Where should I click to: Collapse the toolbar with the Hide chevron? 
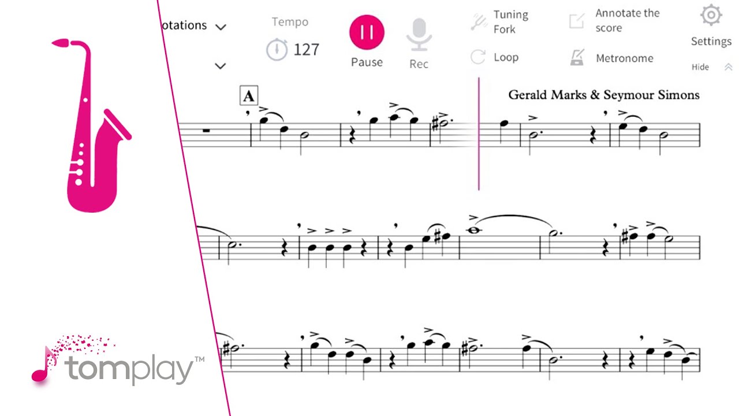[x=728, y=67]
